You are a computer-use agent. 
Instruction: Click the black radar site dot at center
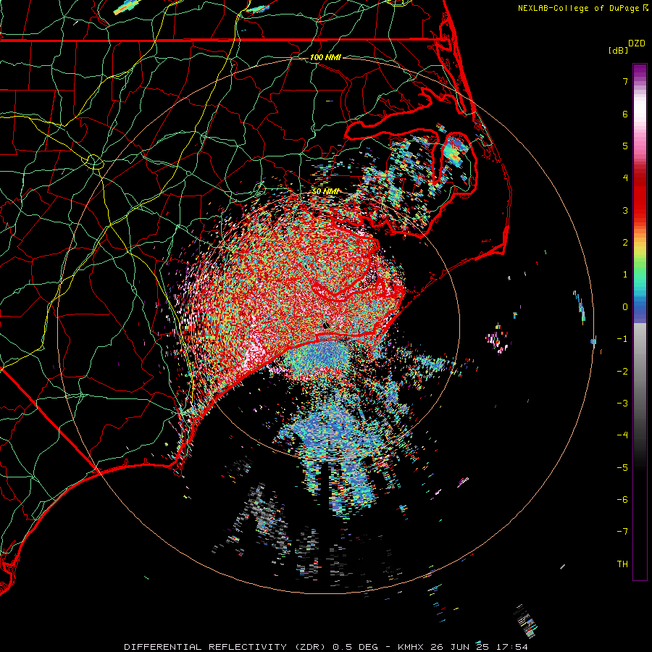327,325
